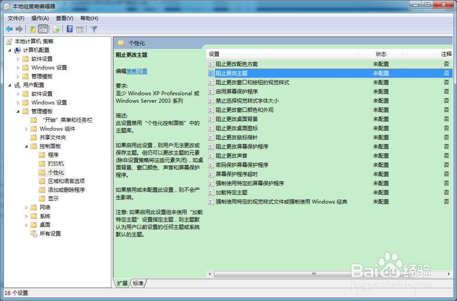Open the Help toolbar icon
Image resolution: width=457 pixels, height=301 pixels.
(x=69, y=29)
